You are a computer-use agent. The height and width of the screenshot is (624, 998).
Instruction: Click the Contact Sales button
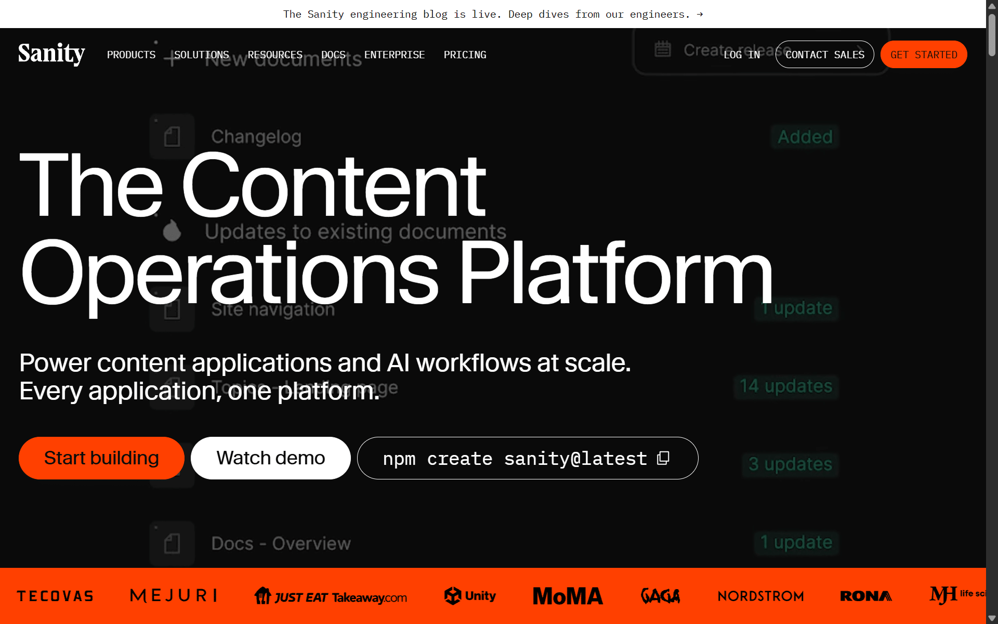(825, 55)
